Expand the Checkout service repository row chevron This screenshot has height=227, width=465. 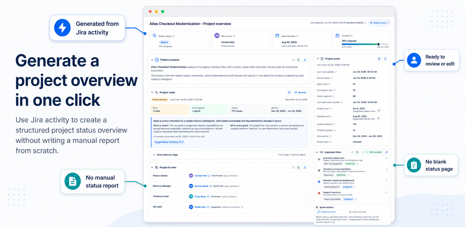386,170
